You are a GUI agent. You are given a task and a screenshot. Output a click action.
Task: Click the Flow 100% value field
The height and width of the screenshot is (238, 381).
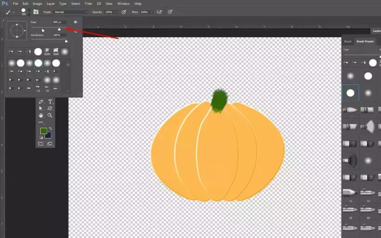pos(145,12)
